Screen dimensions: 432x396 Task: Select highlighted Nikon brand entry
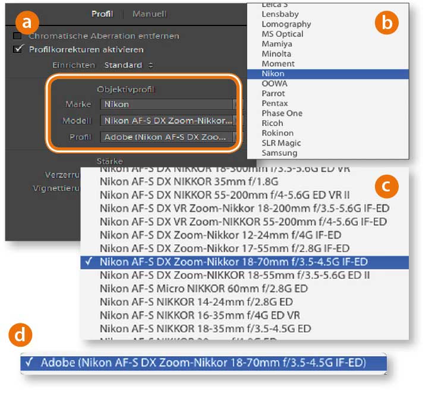[x=328, y=74]
